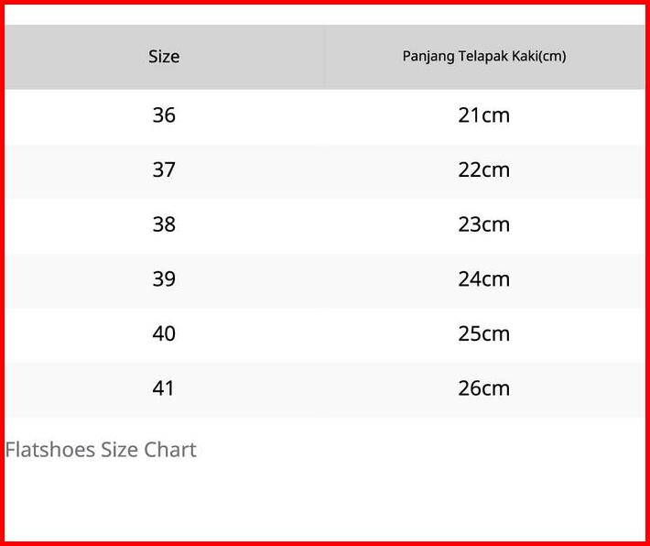Click the word Panjang in the header
Image resolution: width=650 pixels, height=546 pixels.
click(428, 57)
